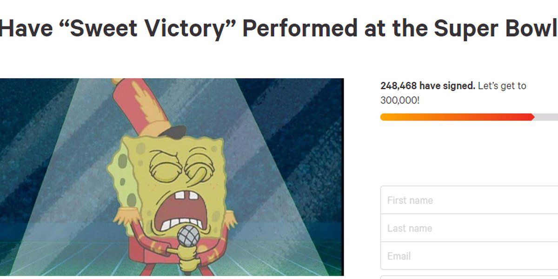Click the petition title heading

(x=278, y=29)
